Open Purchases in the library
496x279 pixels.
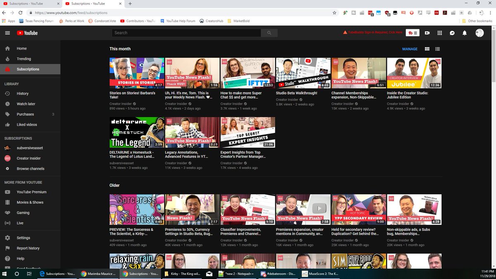tap(30, 114)
